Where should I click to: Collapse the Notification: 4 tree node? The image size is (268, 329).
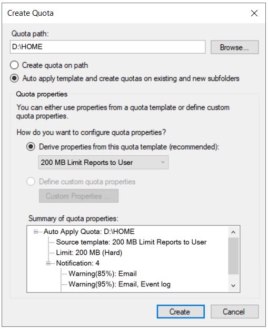tap(48, 263)
